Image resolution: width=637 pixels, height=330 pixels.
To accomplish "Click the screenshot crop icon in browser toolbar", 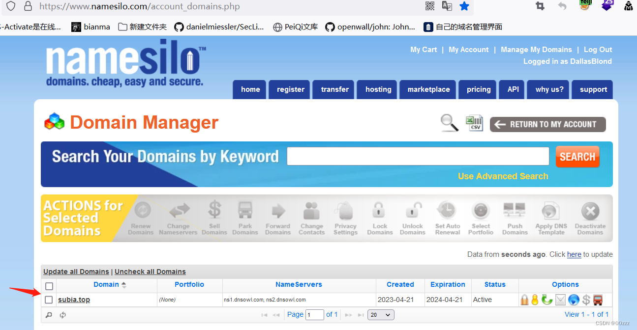I will coord(540,6).
